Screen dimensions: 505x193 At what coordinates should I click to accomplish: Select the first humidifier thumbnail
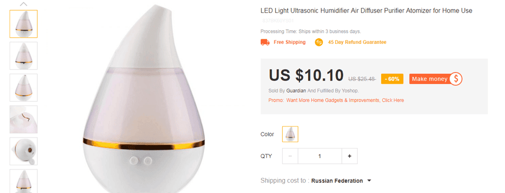(x=24, y=24)
